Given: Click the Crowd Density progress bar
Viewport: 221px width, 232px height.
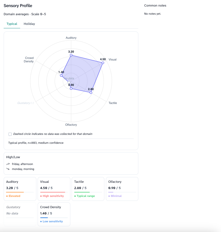Looking at the screenshot, I should click(54, 218).
